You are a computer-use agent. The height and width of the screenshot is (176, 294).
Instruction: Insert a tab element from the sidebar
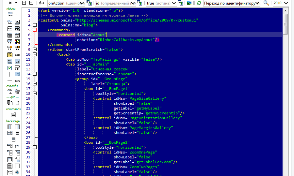[x=10, y=22]
